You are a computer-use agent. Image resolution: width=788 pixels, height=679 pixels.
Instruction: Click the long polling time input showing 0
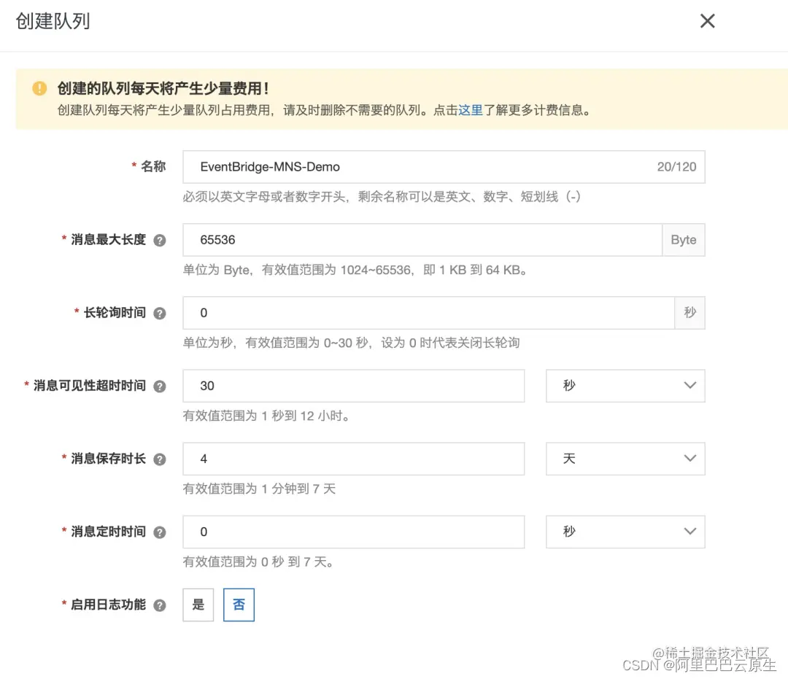(x=365, y=312)
